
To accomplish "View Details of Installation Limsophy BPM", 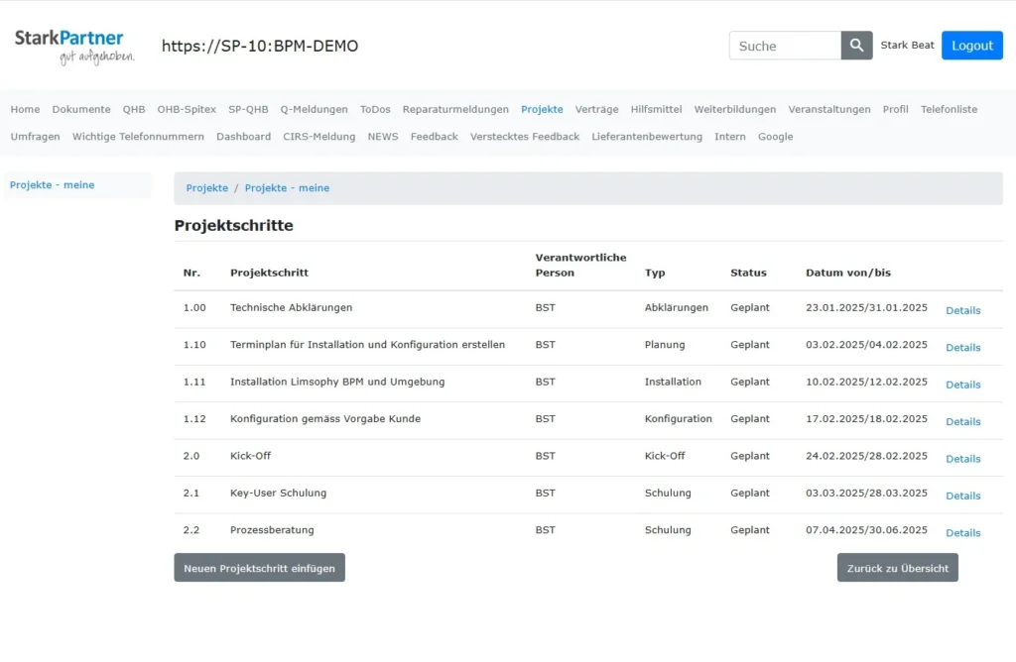I will click(962, 385).
